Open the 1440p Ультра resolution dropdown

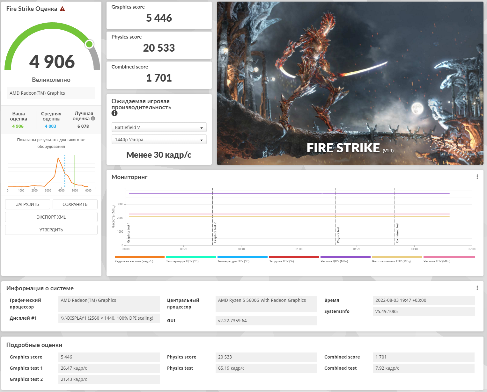click(159, 140)
